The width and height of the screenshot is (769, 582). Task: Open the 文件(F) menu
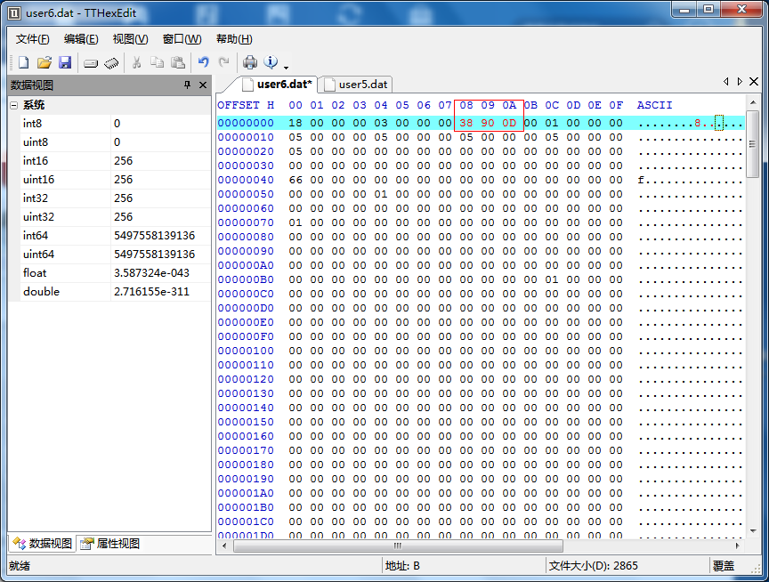click(32, 39)
